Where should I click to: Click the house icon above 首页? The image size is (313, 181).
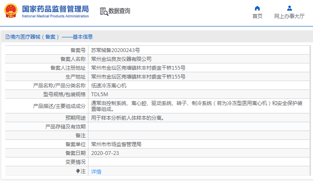tap(257, 8)
